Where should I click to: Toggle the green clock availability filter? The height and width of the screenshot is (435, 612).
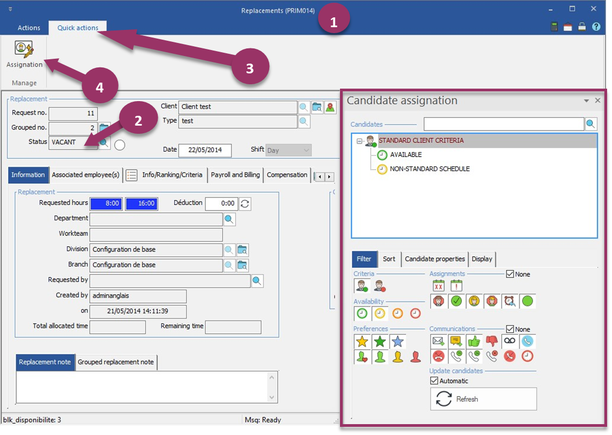[x=362, y=313]
